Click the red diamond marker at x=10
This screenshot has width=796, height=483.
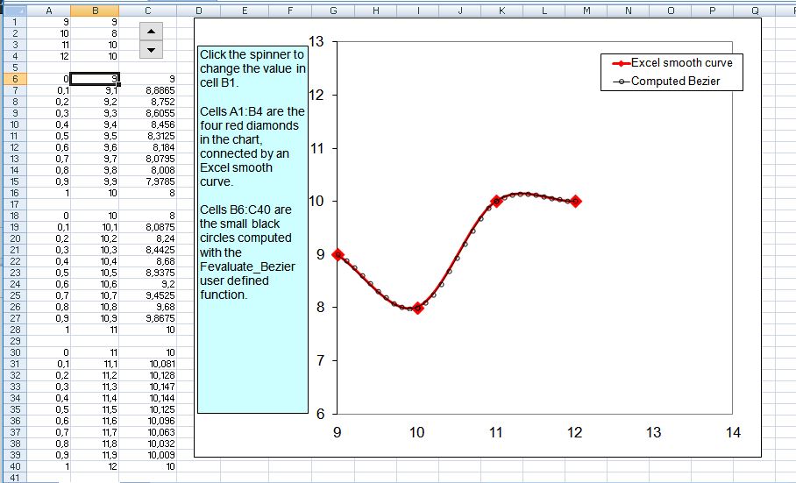pyautogui.click(x=417, y=308)
